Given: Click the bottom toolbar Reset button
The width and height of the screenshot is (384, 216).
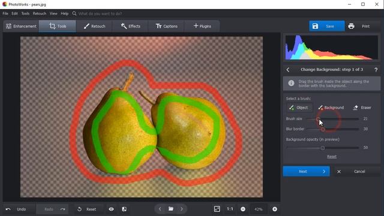Looking at the screenshot, I should pyautogui.click(x=87, y=209).
